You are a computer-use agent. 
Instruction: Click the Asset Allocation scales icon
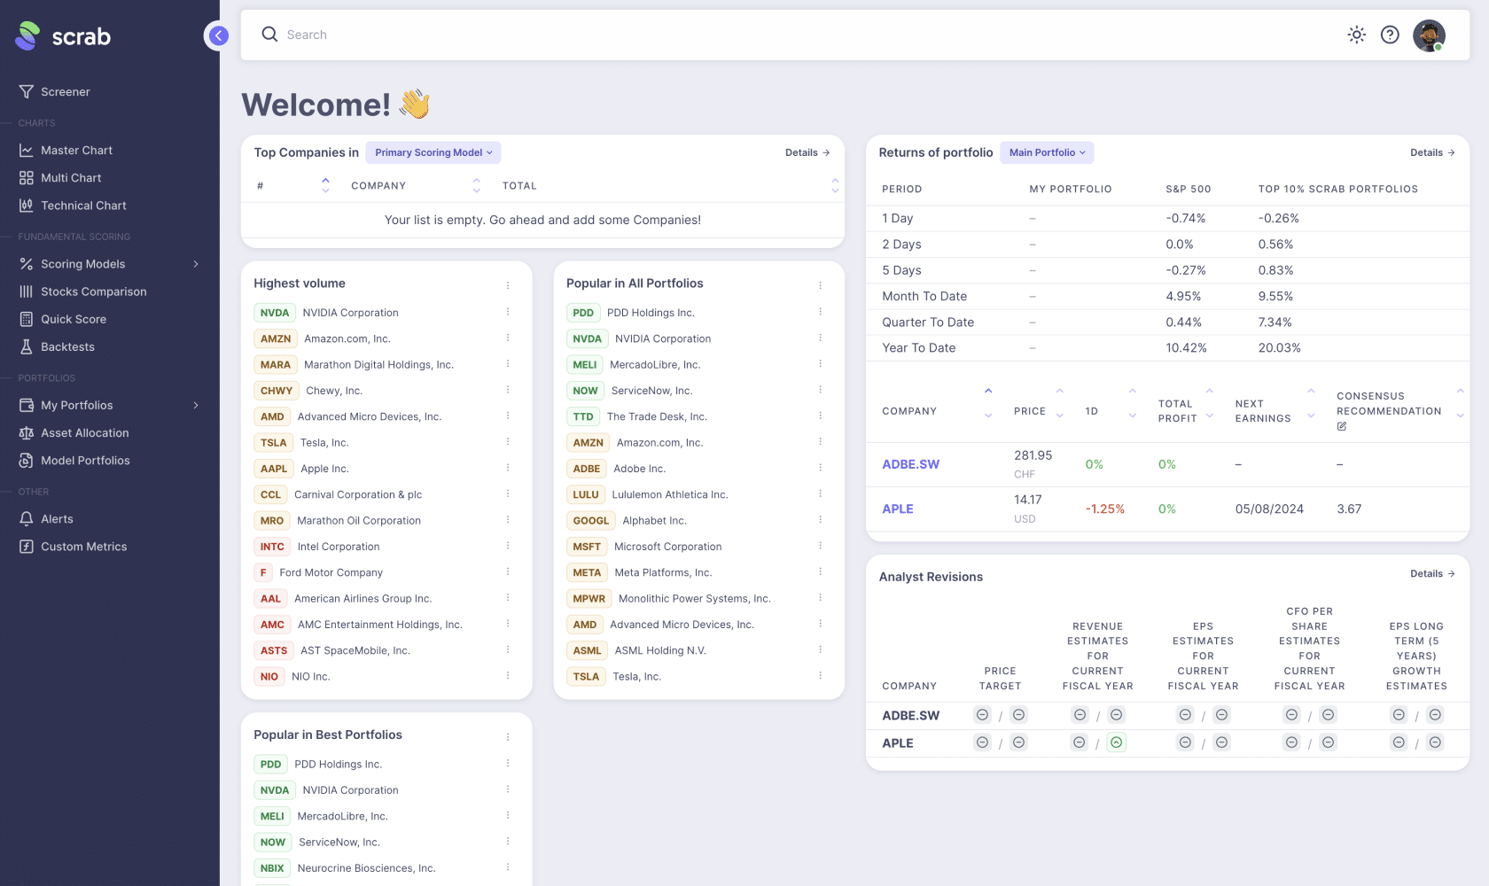(27, 433)
